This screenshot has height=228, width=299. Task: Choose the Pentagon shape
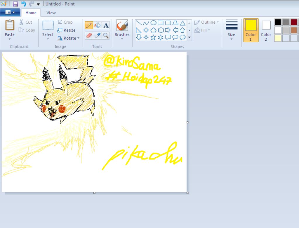pos(153,30)
